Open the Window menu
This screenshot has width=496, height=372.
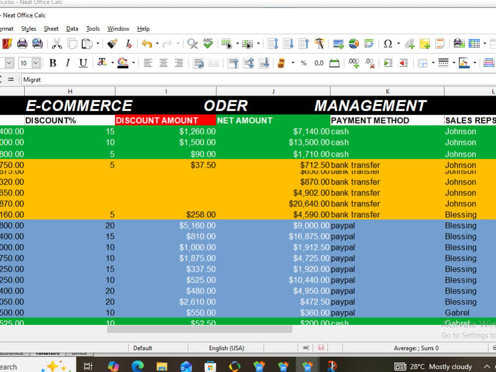coord(119,29)
